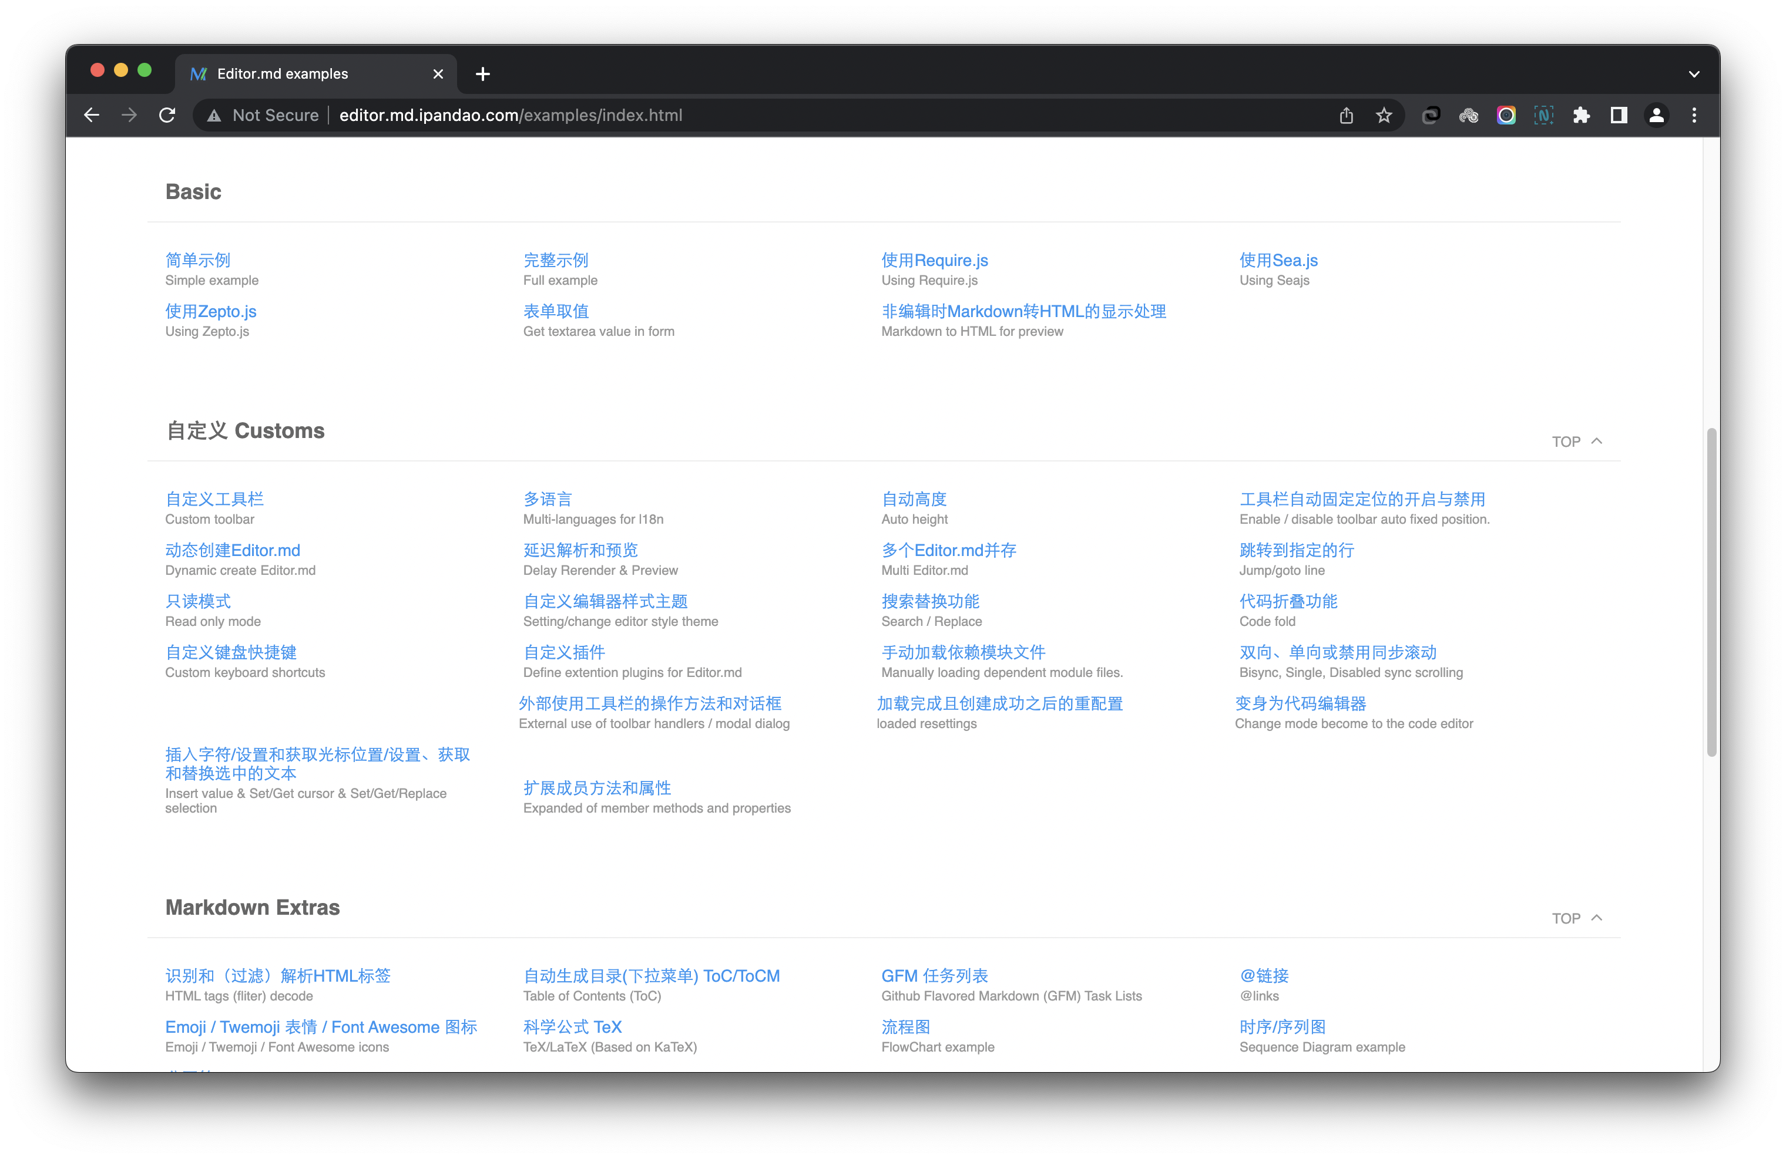Image resolution: width=1786 pixels, height=1159 pixels.
Task: Open the 科学公式 TeX link
Action: coord(573,1026)
